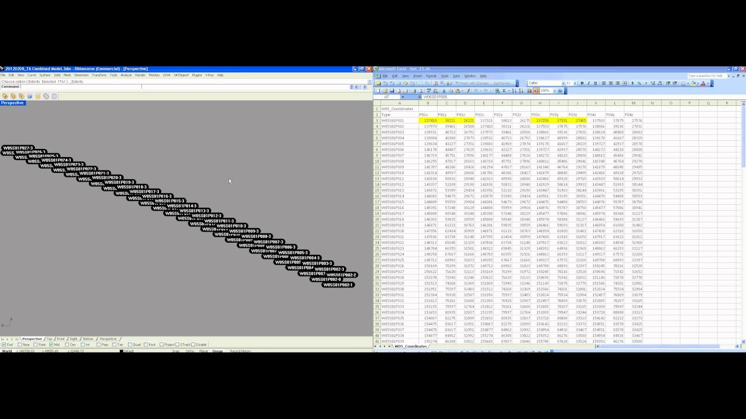746x419 pixels.
Task: Switch to the Bottom viewport tab
Action: tap(88, 339)
